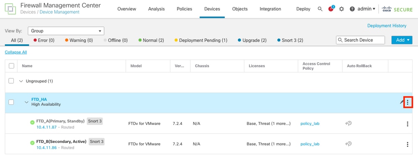The height and width of the screenshot is (157, 418).
Task: Open policy_lab link in FTD_B row
Action: (310, 144)
